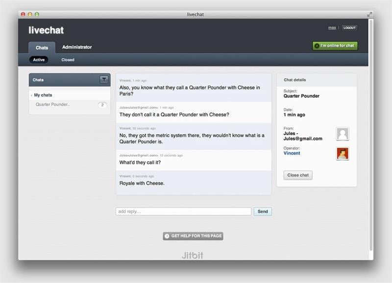Click Vincent's operator avatar

pyautogui.click(x=342, y=154)
